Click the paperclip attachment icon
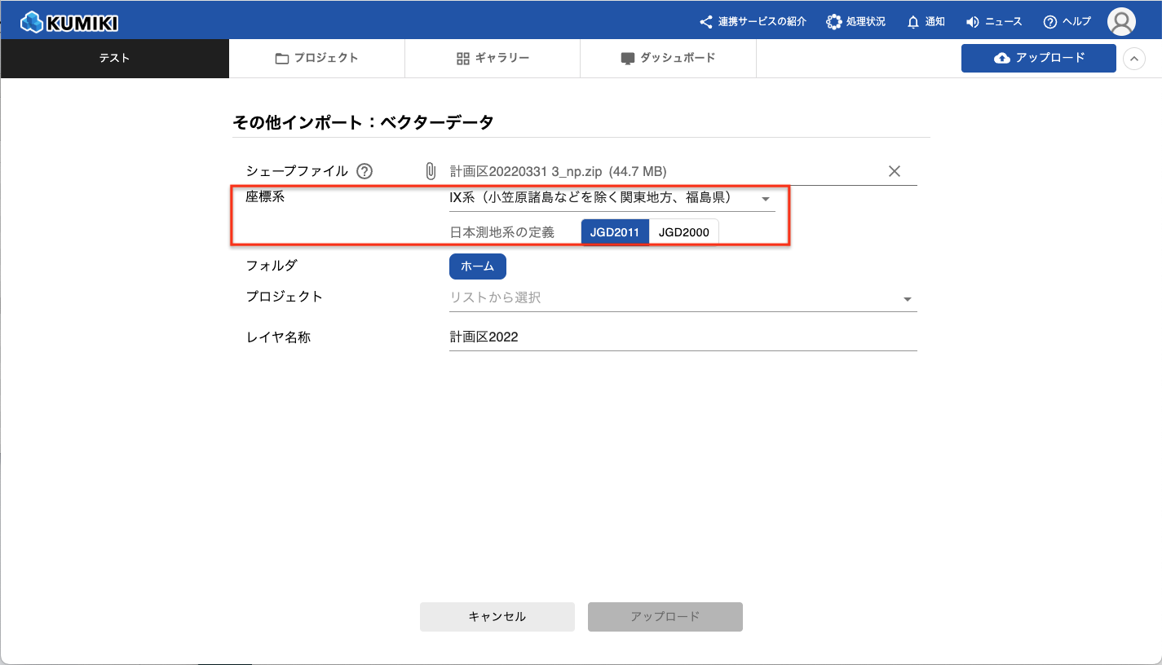This screenshot has width=1162, height=665. coord(431,171)
